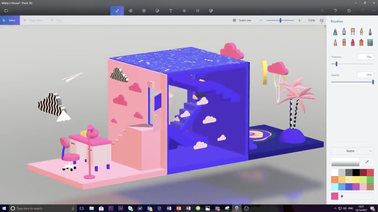The height and width of the screenshot is (212, 378).
Task: Open Skype from the taskbar
Action: click(130, 208)
